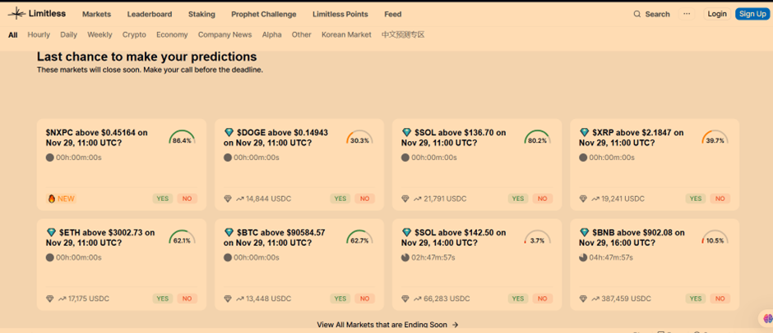Open the $BNB above $902.08 market title
This screenshot has width=773, height=333.
(x=632, y=238)
